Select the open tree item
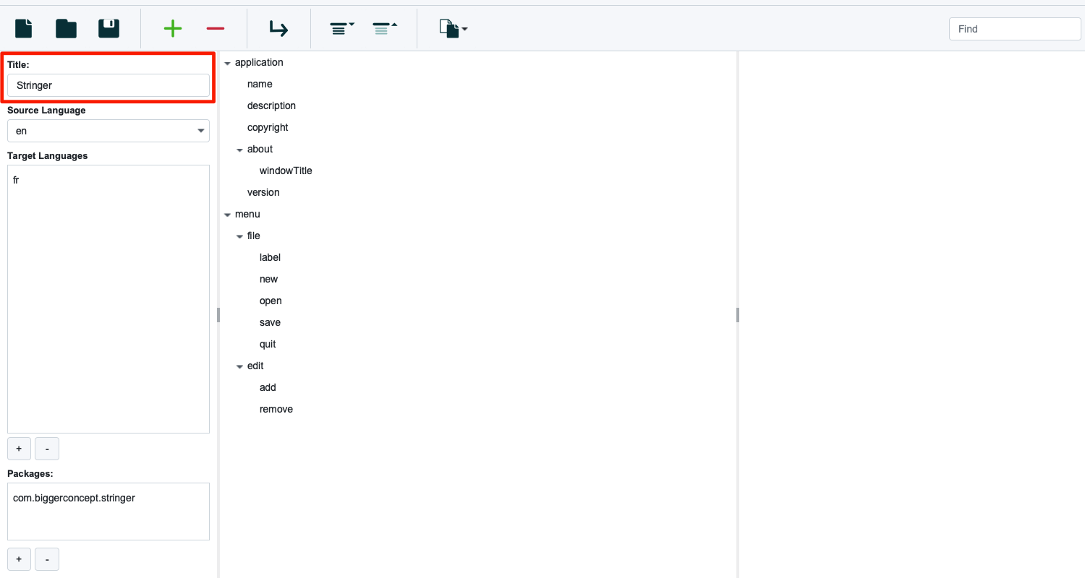The image size is (1085, 578). (271, 301)
